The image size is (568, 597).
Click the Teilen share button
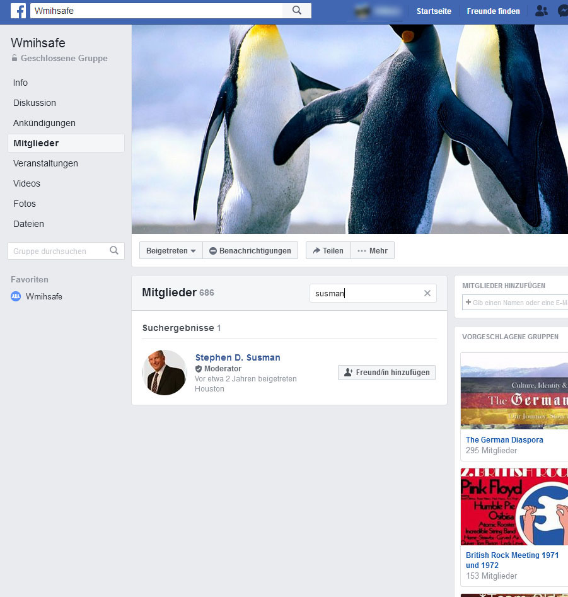[x=328, y=250]
